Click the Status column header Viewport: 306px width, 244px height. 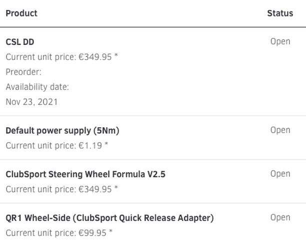click(x=280, y=13)
